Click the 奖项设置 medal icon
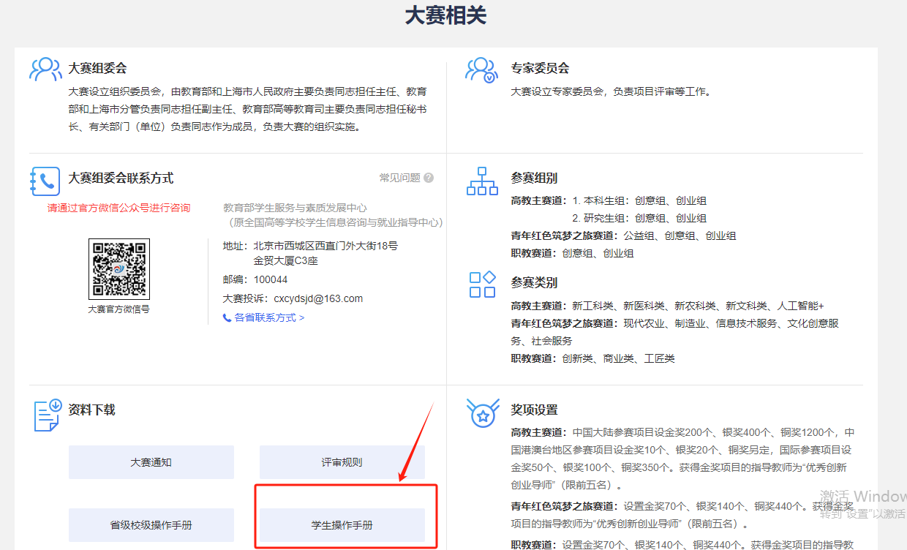 (x=482, y=414)
